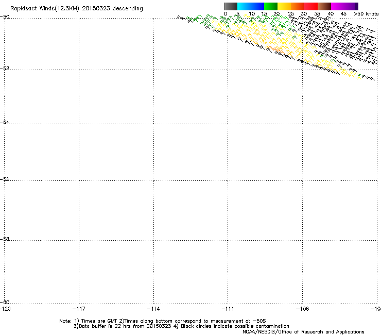The height and width of the screenshot is (335, 381).
Task: Click the note line 'Times are GMT'
Action: coord(99,321)
